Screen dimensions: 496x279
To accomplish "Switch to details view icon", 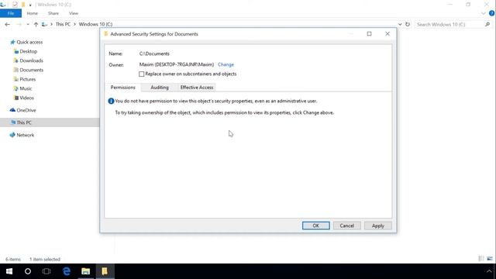I will click(x=481, y=259).
